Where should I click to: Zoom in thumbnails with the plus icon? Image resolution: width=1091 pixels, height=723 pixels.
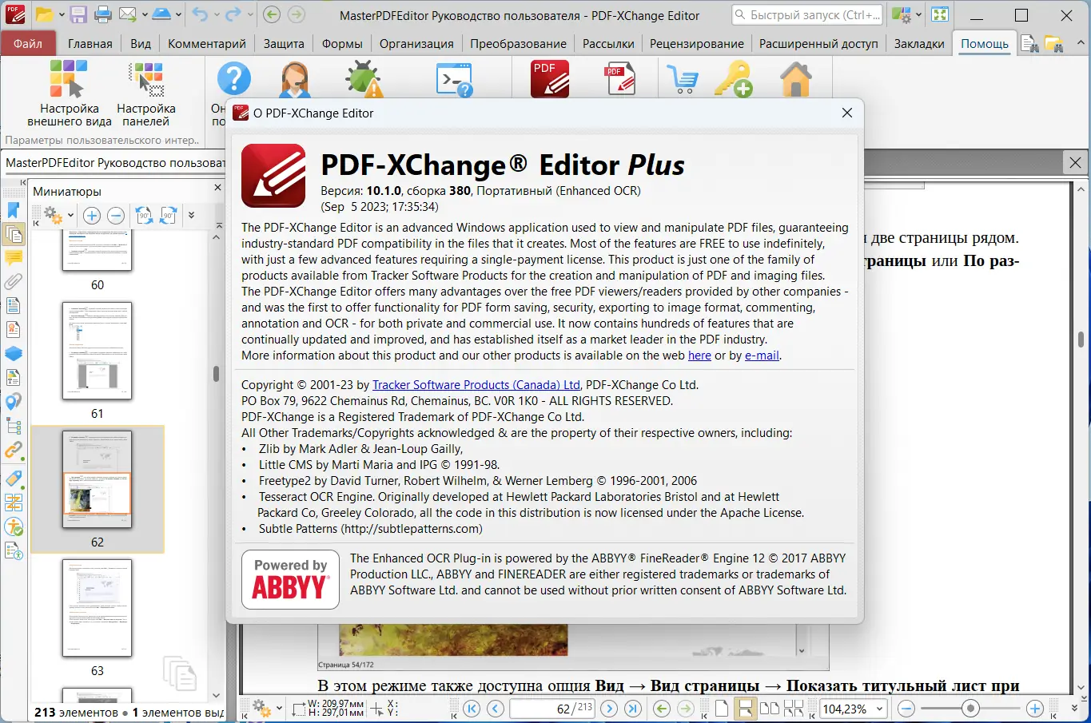92,215
